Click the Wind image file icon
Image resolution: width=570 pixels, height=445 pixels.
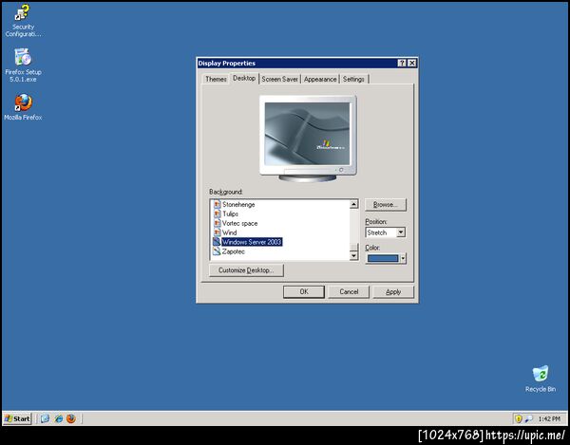tap(217, 232)
